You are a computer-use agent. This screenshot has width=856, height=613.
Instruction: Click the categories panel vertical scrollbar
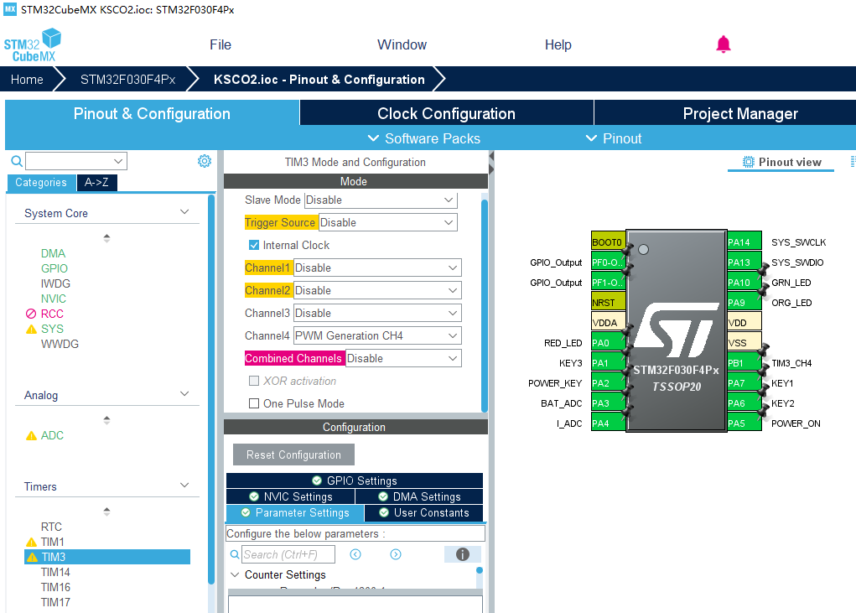(211, 390)
